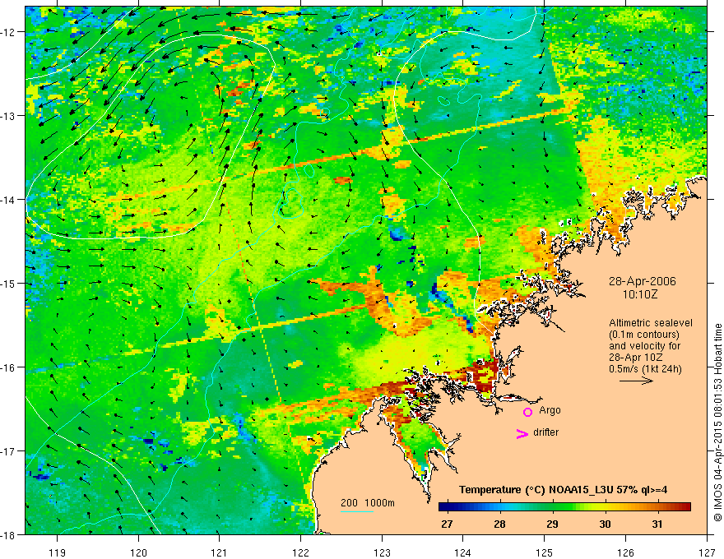Click the '28-Apr 10Z' legend text
Screen dimensions: 724x559
pyautogui.click(x=636, y=358)
